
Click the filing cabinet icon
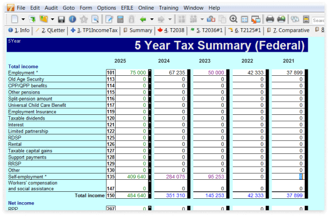tap(306, 20)
